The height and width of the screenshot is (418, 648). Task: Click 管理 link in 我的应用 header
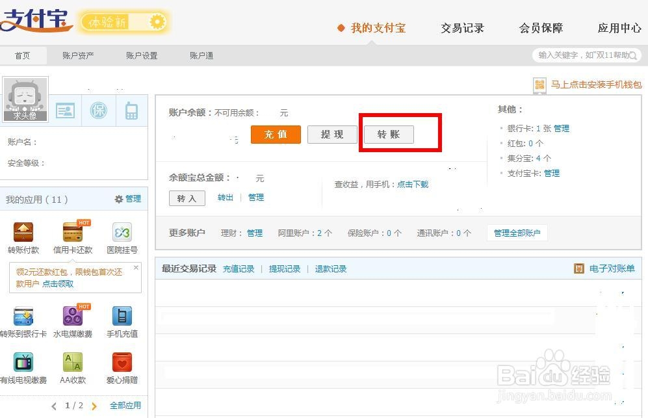(133, 199)
